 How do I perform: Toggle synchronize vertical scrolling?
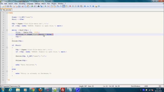coord(52,6)
